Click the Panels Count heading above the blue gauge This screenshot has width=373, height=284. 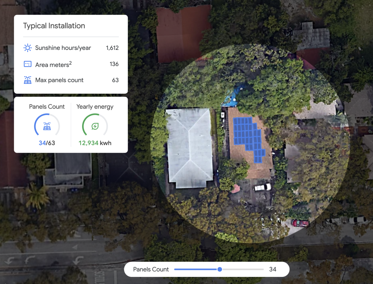pos(47,106)
